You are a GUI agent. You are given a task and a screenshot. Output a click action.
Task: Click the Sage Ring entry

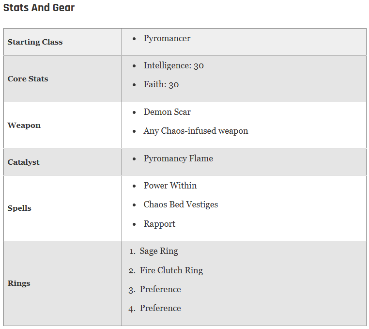coord(159,251)
